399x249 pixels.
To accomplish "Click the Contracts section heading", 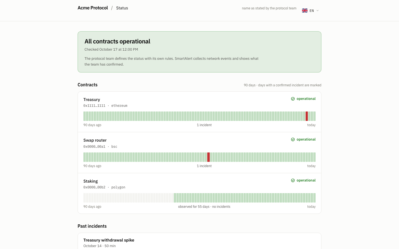I will 88,85.
